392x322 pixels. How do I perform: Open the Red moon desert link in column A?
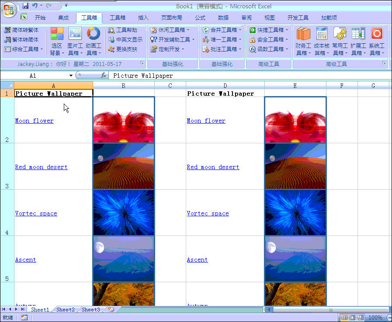pyautogui.click(x=42, y=167)
